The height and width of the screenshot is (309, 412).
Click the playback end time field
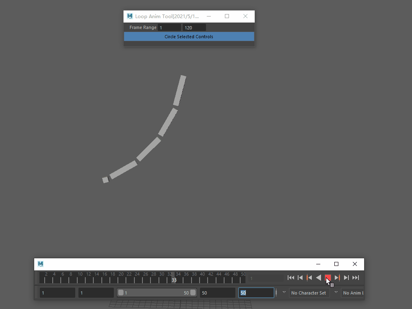[217, 293]
